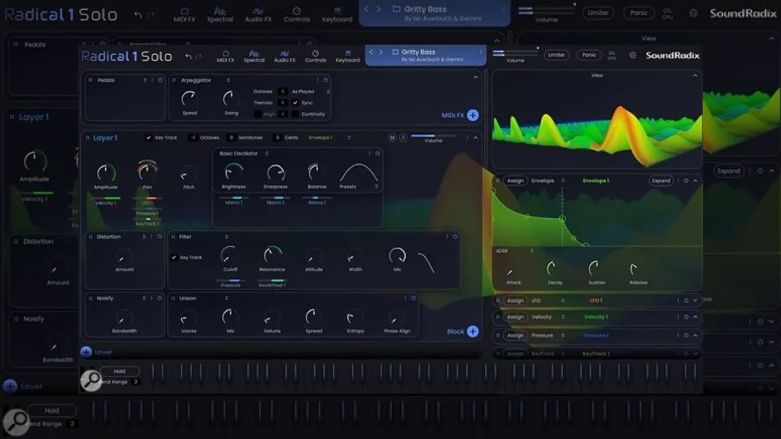Click the Layer 1 Amplitude knob
This screenshot has height=439, width=781.
pyautogui.click(x=105, y=173)
